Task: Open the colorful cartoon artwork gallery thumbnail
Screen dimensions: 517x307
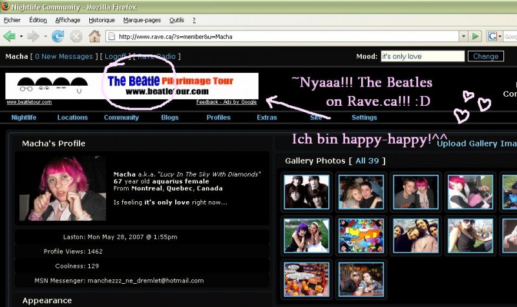Action: (361, 235)
